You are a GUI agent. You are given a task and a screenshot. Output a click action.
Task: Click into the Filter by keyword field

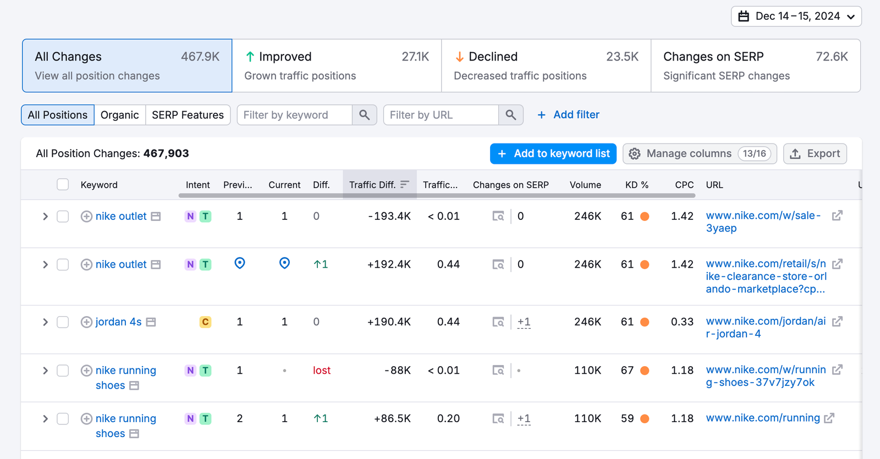pos(294,115)
